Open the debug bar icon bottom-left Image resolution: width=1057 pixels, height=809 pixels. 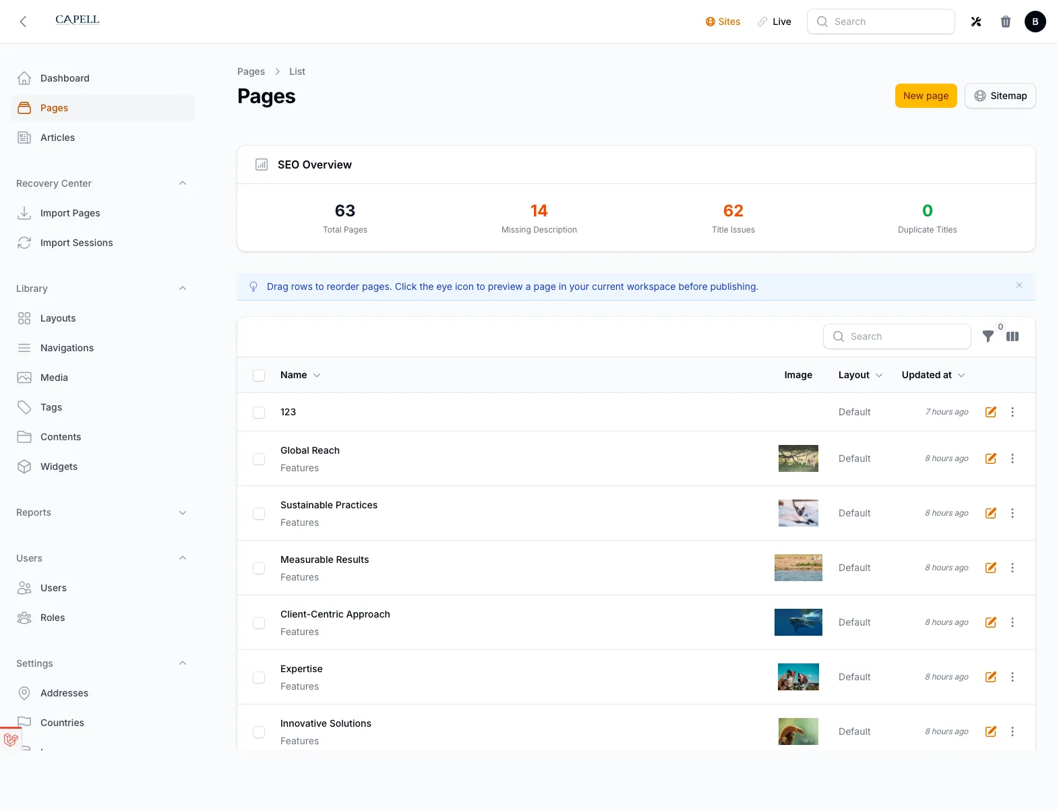point(11,740)
